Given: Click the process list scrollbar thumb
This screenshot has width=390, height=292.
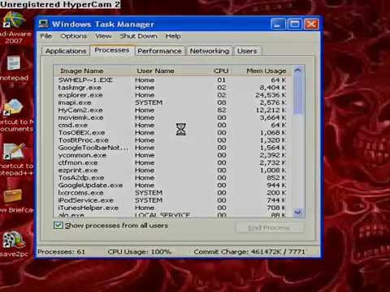Looking at the screenshot, I should pyautogui.click(x=298, y=95).
